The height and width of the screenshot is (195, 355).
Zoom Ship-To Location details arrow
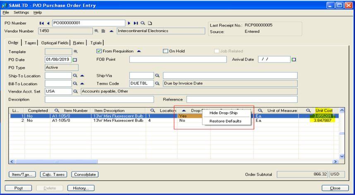tap(82, 76)
